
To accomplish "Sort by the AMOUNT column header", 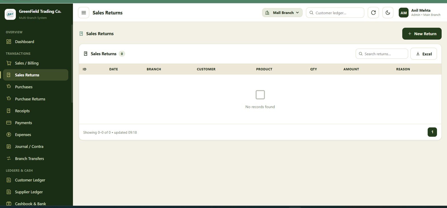I will point(351,69).
